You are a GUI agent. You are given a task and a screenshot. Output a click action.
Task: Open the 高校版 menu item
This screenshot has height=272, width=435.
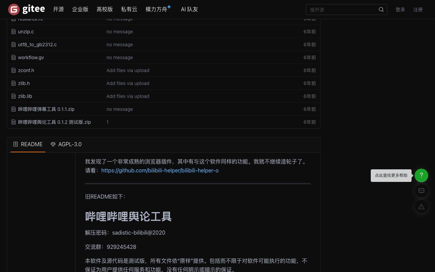pyautogui.click(x=105, y=10)
